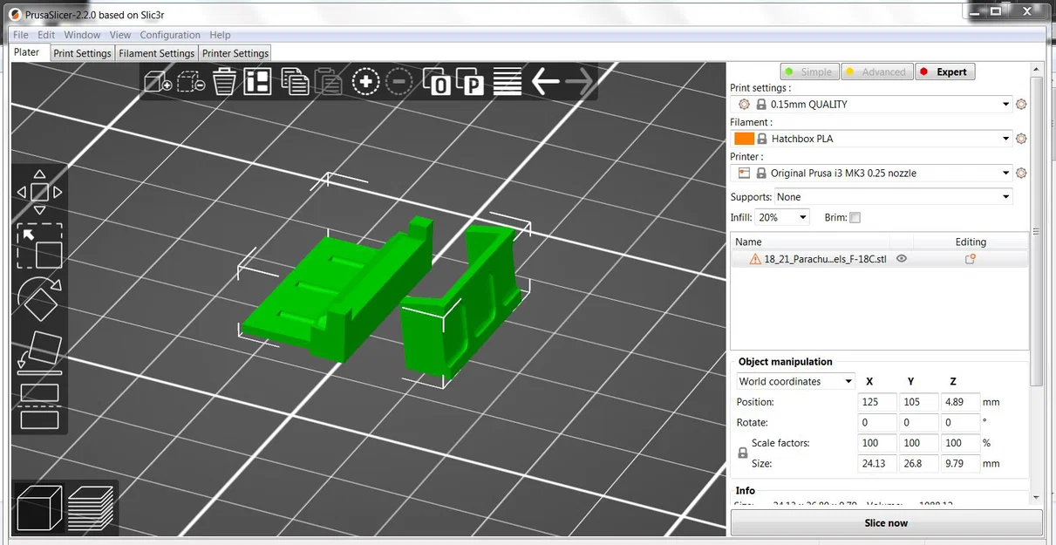Screen dimensions: 1056x545
Task: Click the Slice now button
Action: pyautogui.click(x=886, y=523)
